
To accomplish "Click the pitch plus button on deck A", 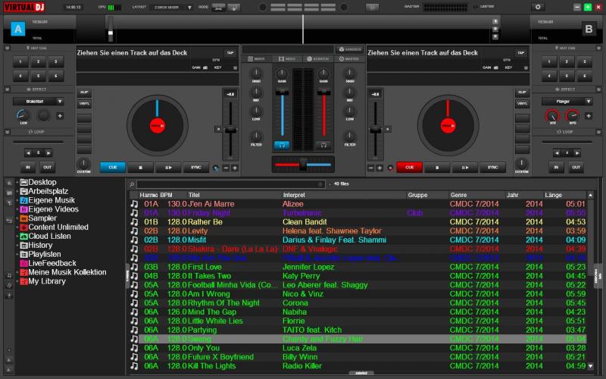I will pos(235,168).
